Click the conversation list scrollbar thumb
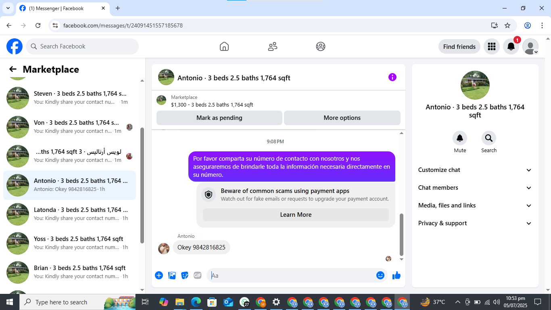Screen dimensions: 551x310 142,186
